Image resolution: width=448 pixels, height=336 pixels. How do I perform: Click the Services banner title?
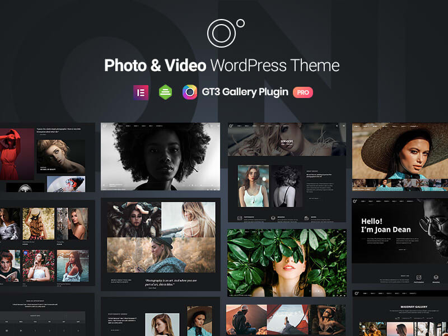click(x=287, y=141)
